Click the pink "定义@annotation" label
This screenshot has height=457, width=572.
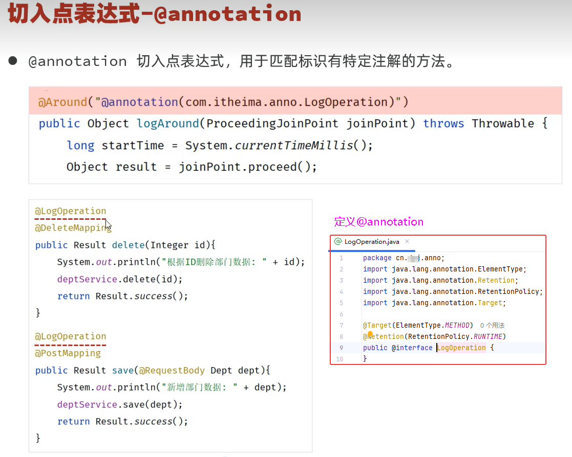click(378, 222)
